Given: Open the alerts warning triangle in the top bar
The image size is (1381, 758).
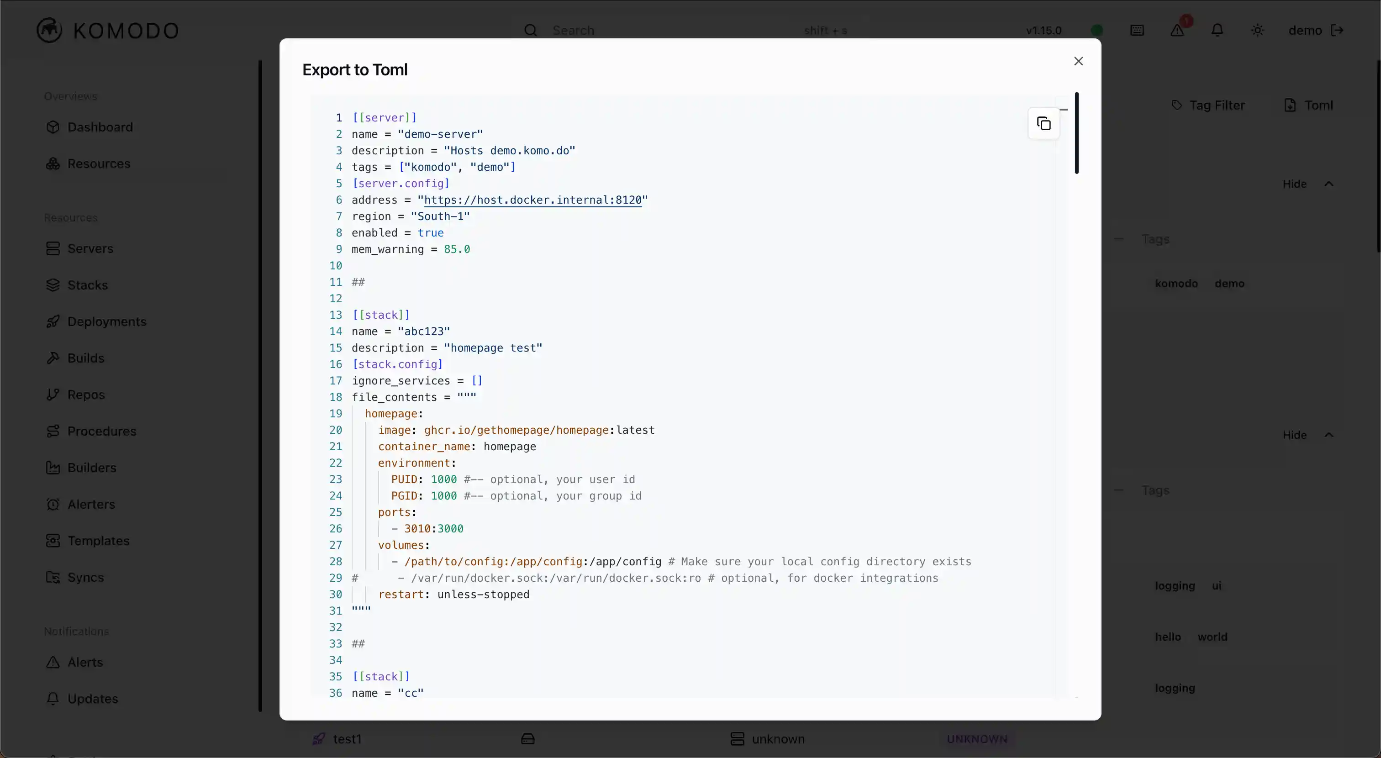Looking at the screenshot, I should pyautogui.click(x=1177, y=30).
